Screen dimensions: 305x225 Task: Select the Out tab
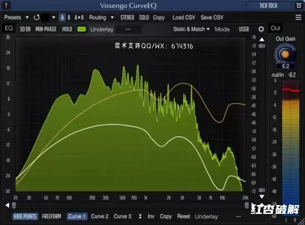pyautogui.click(x=276, y=28)
